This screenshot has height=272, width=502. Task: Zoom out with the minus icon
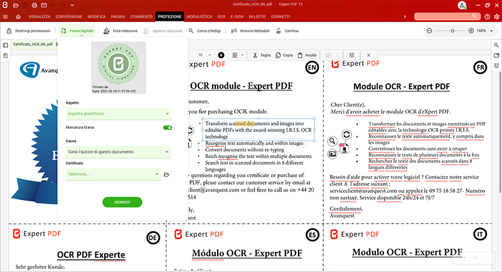point(429,31)
